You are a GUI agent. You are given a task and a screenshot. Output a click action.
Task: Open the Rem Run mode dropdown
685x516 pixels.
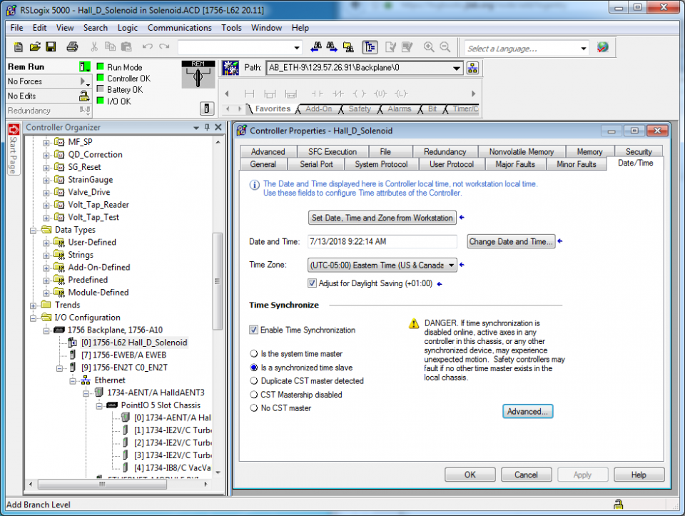pyautogui.click(x=85, y=67)
